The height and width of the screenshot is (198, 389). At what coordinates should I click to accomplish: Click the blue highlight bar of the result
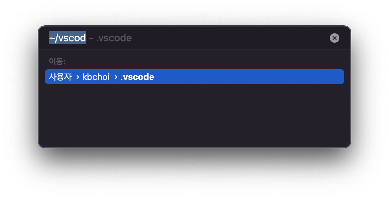tap(238, 77)
